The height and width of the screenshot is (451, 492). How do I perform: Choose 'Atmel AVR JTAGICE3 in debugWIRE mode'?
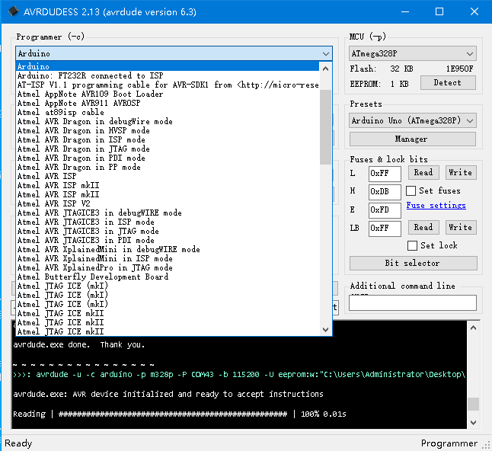click(x=168, y=213)
